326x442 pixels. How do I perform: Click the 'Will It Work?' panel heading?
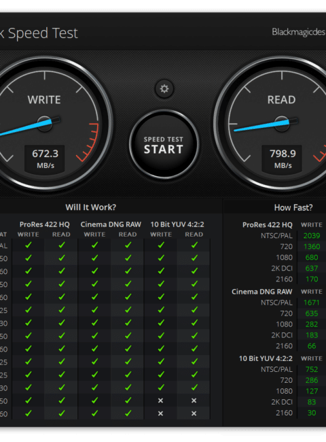click(x=90, y=207)
